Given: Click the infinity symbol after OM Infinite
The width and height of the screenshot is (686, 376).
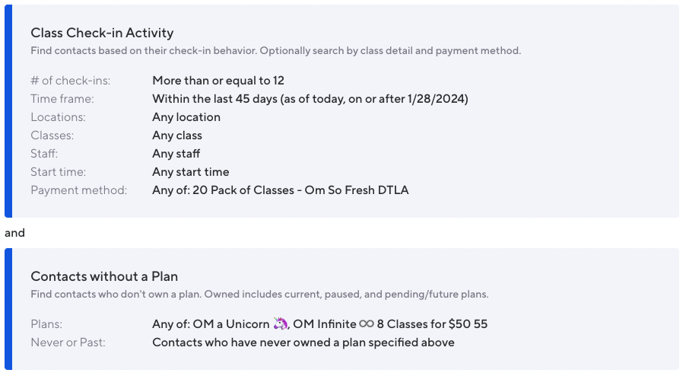Looking at the screenshot, I should point(367,324).
